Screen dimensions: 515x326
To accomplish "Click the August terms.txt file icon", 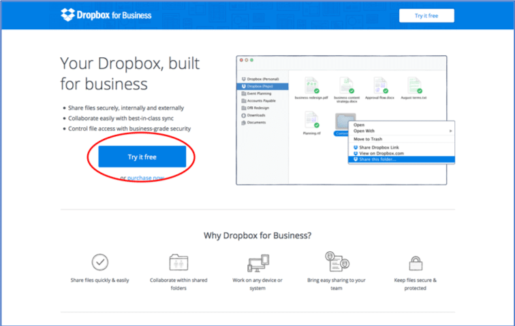I will pos(414,85).
